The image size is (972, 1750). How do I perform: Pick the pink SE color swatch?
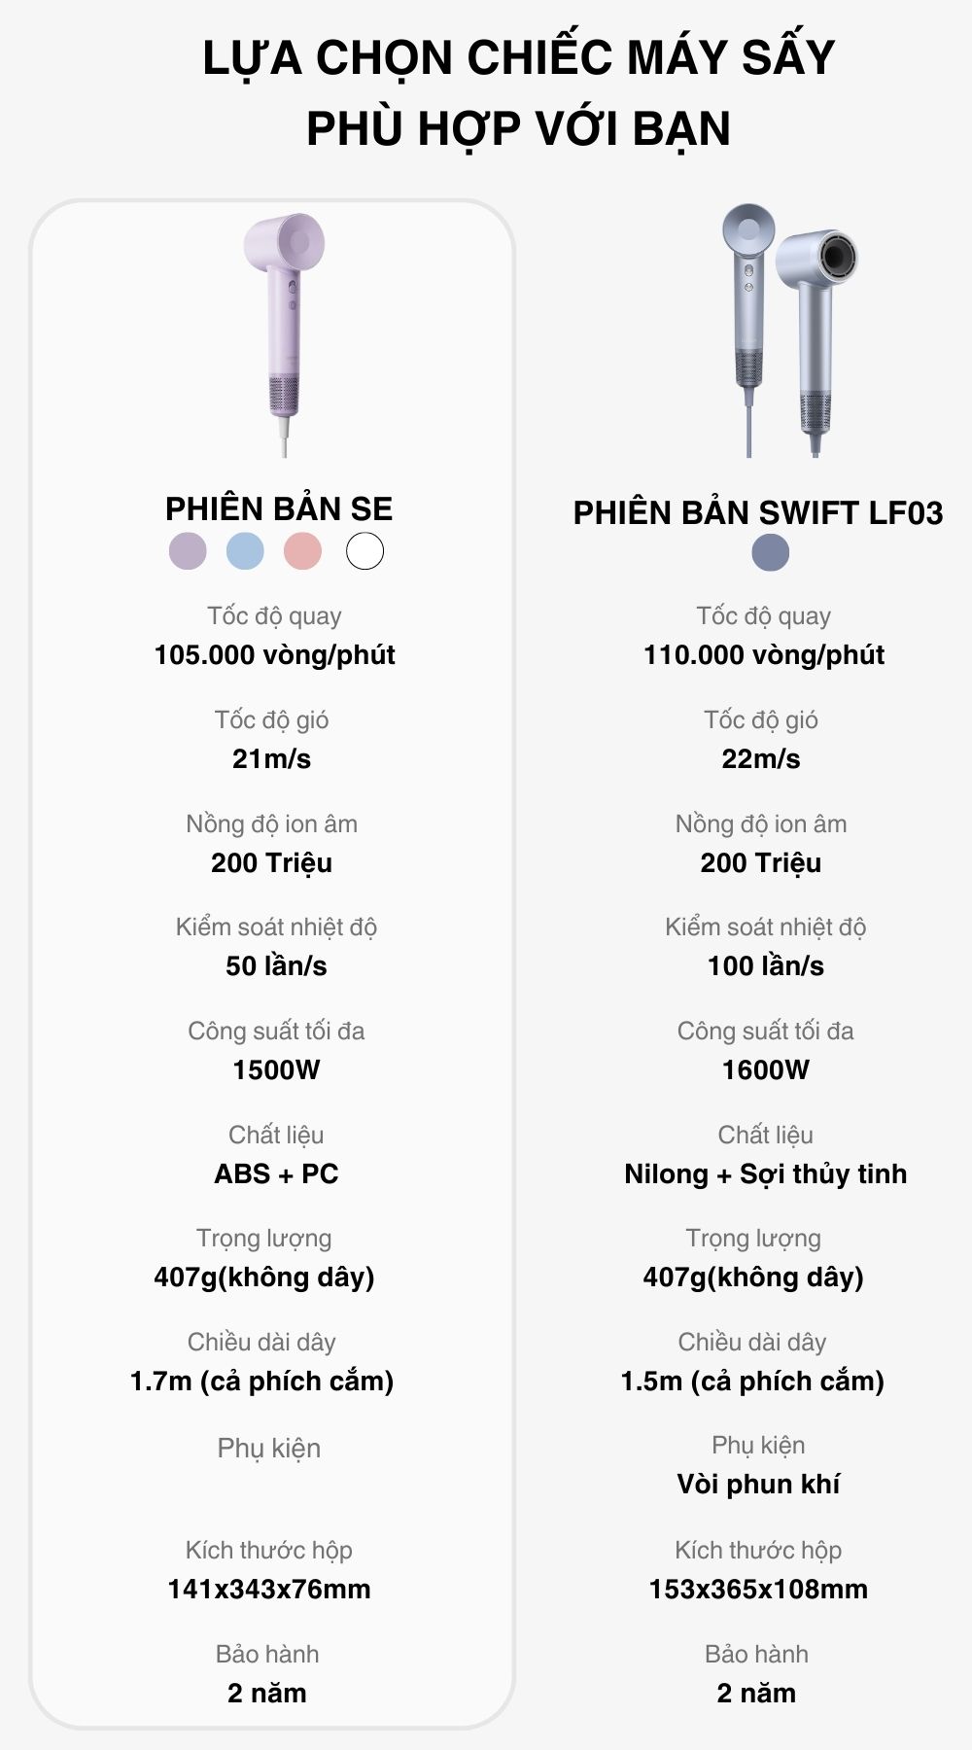point(302,551)
